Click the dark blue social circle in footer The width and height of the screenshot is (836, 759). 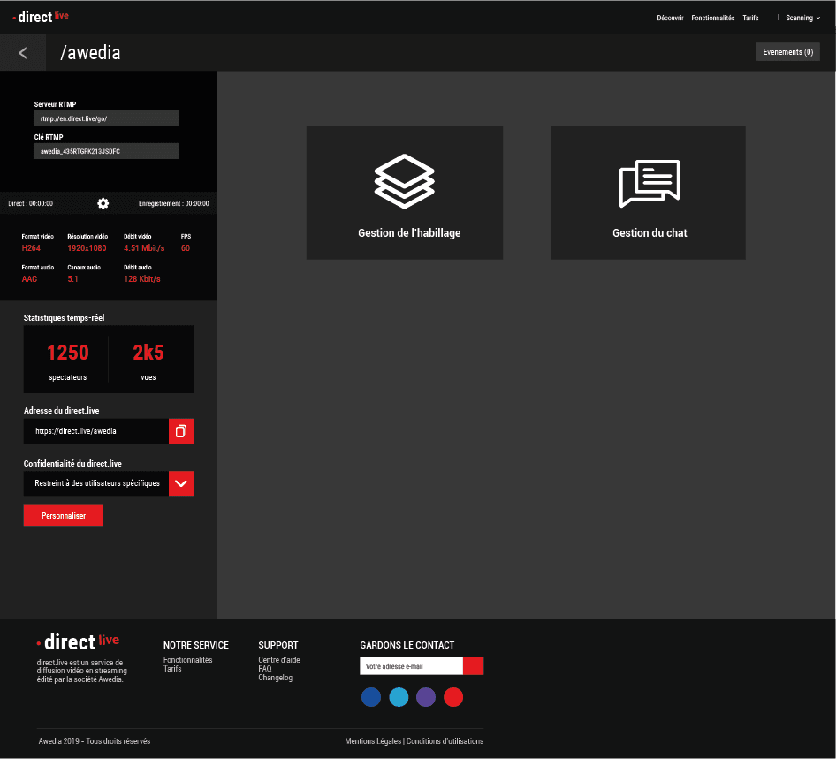(x=371, y=697)
